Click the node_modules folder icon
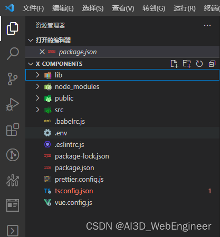This screenshot has width=220, height=237. (x=48, y=87)
